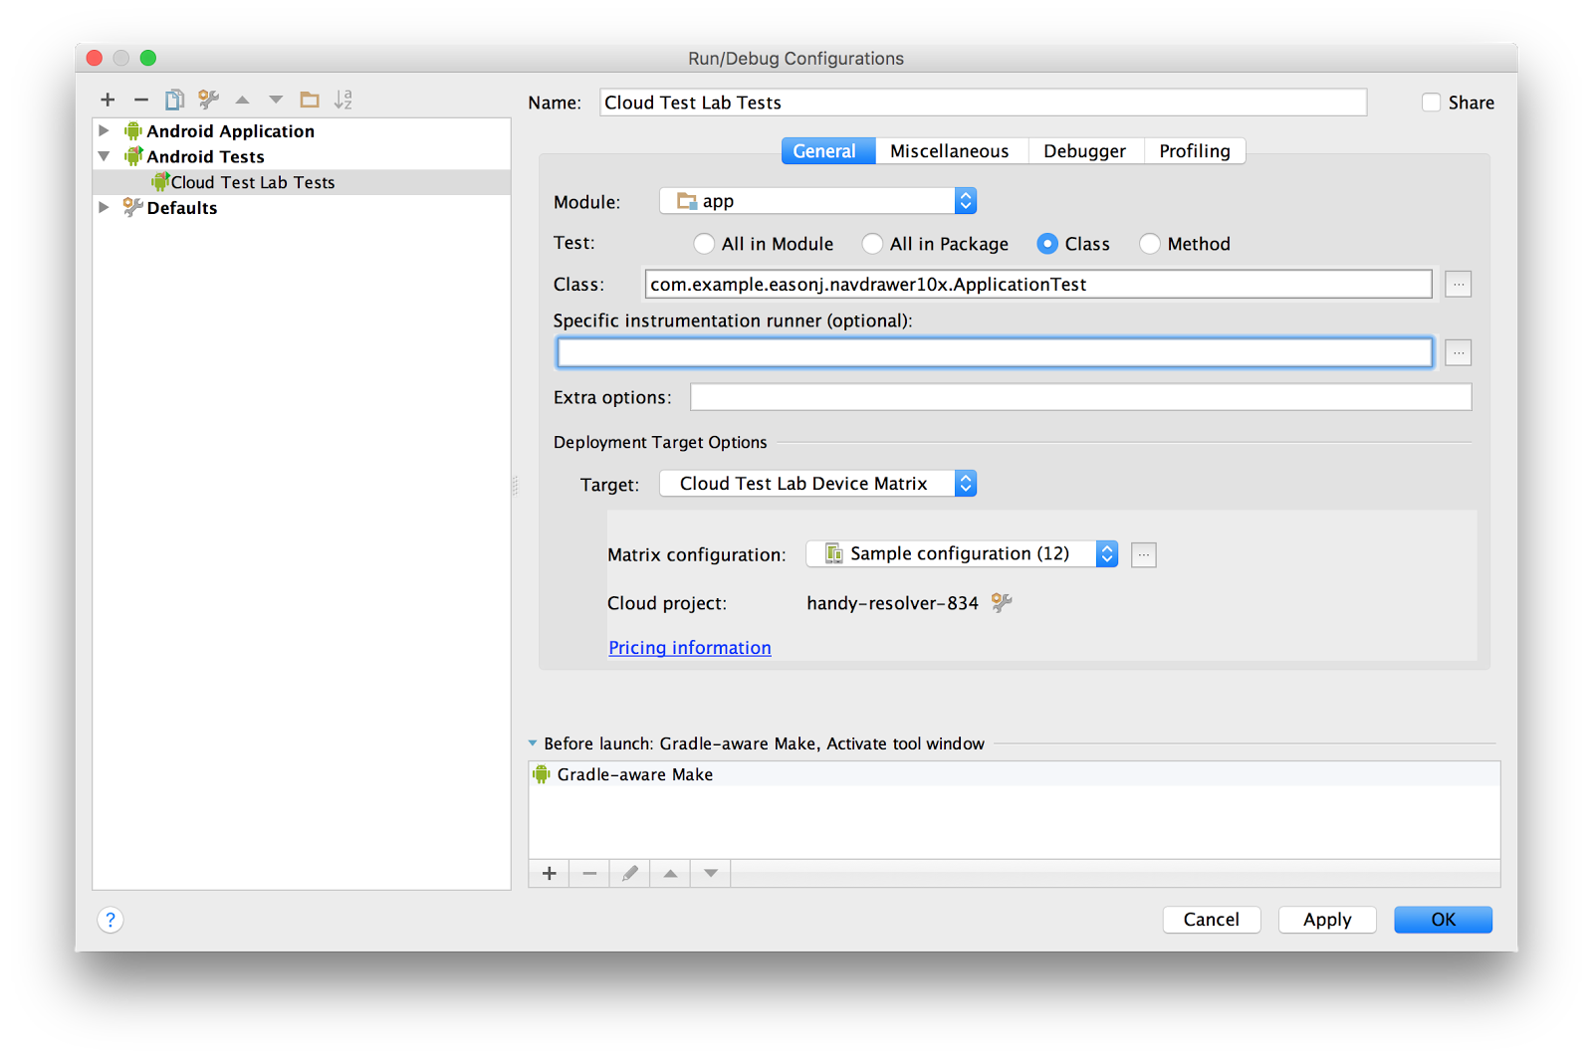The image size is (1593, 1059).
Task: Switch to the Debugger tab
Action: (x=1084, y=150)
